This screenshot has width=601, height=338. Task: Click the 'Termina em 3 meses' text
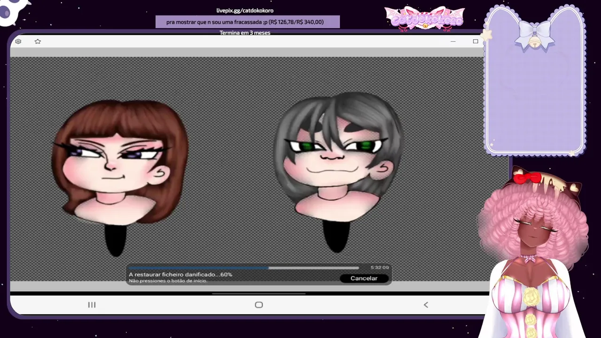point(245,33)
